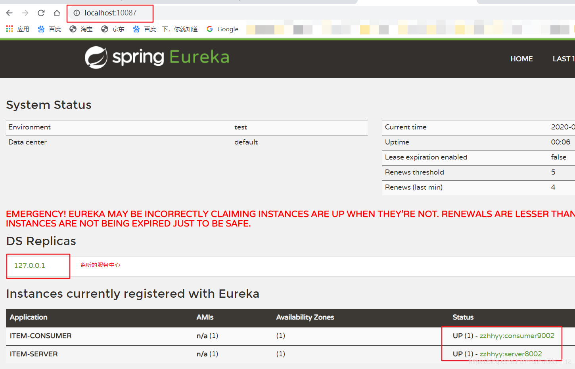
Task: Open the LAST nav item in the header
Action: 563,59
